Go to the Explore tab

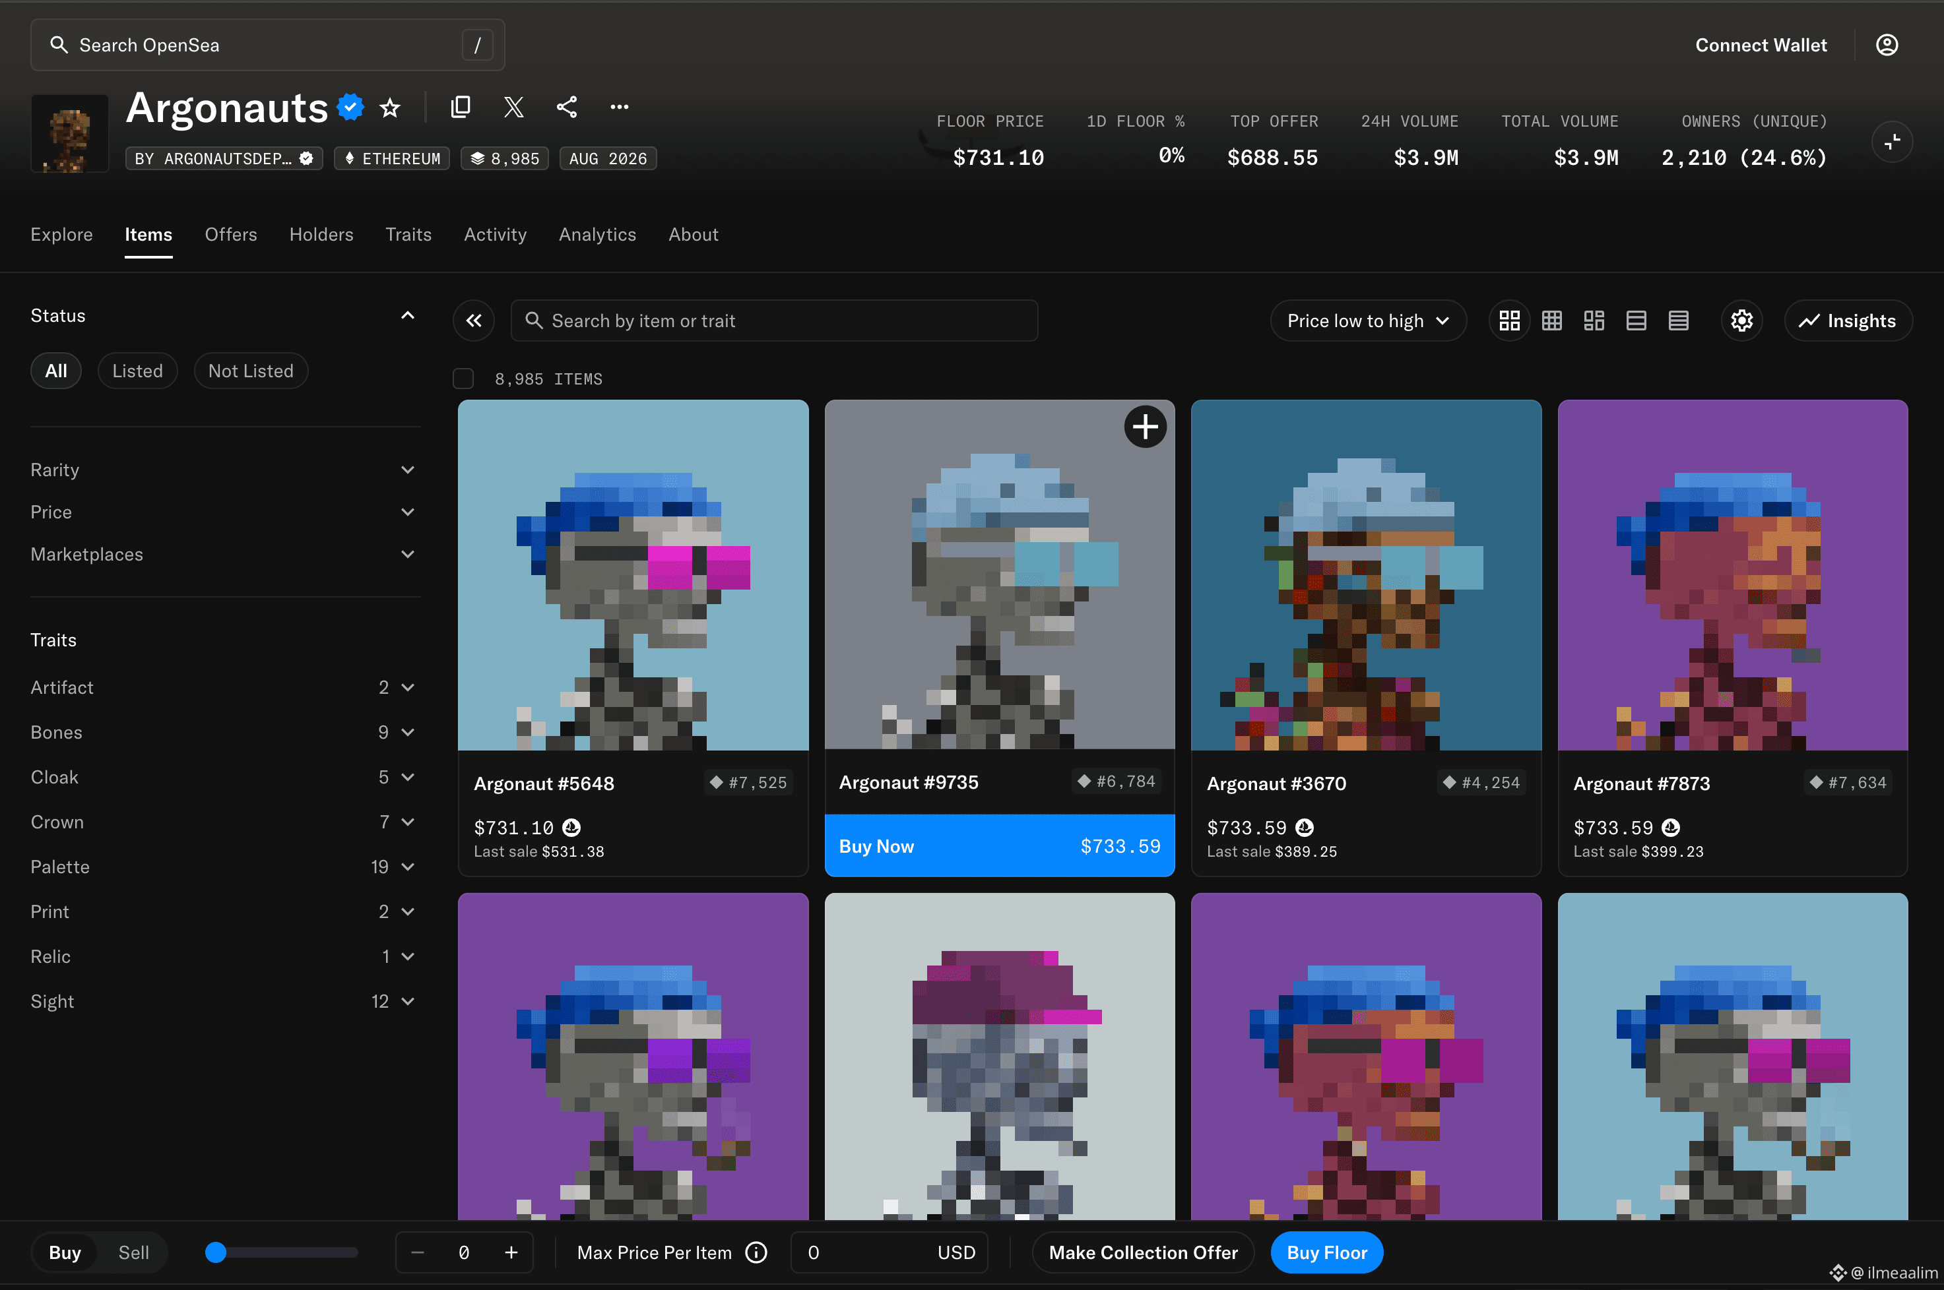tap(62, 235)
